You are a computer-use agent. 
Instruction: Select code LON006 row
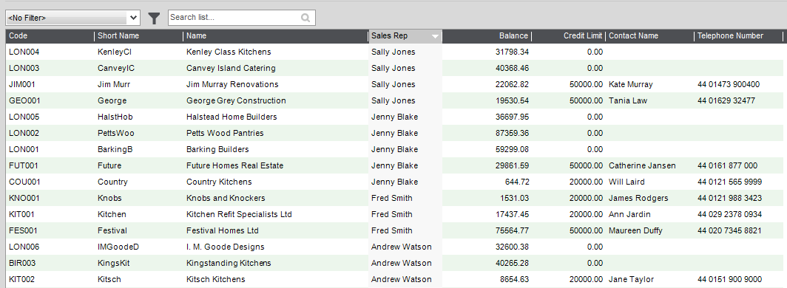pyautogui.click(x=393, y=247)
